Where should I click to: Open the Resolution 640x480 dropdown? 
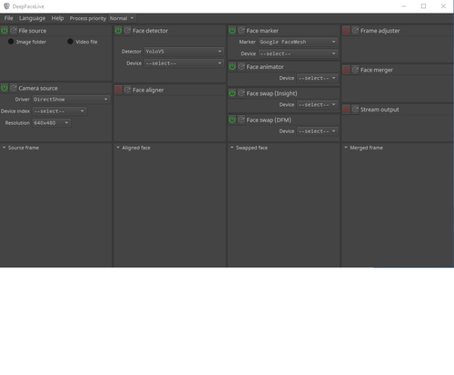pos(52,123)
